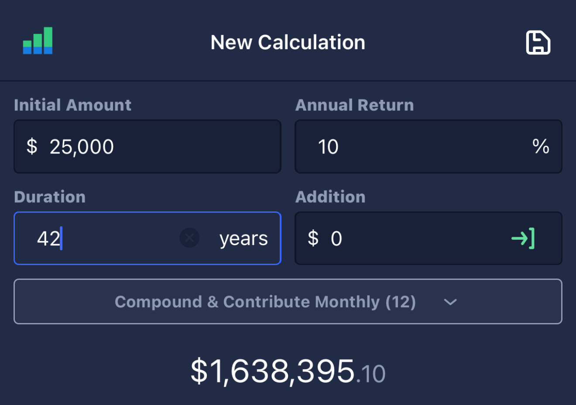Expand the frequency chevron arrow
576x405 pixels.
point(450,302)
